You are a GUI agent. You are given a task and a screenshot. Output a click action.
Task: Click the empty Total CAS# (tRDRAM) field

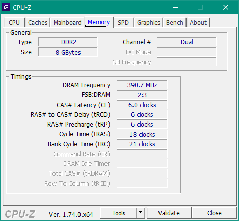click(x=142, y=174)
